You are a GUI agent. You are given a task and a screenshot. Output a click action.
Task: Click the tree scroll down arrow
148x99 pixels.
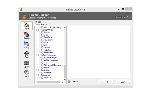tap(65, 80)
